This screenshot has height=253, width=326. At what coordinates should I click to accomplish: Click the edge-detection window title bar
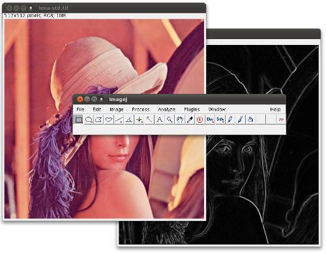(x=263, y=34)
